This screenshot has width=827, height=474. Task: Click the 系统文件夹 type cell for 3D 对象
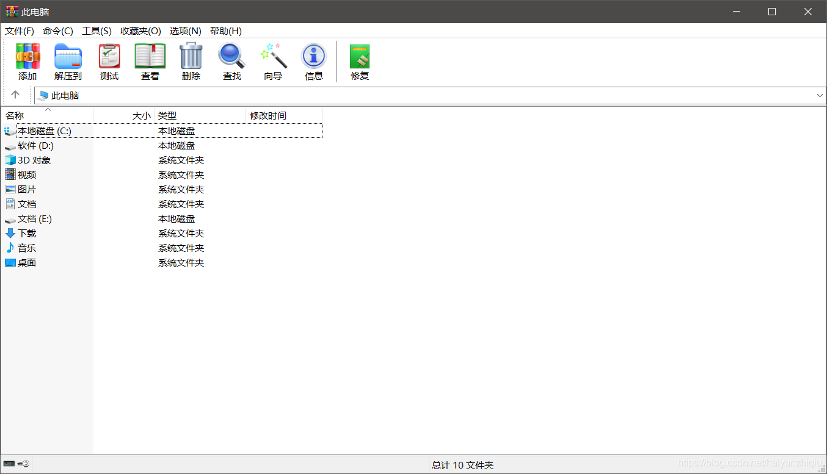pyautogui.click(x=181, y=160)
